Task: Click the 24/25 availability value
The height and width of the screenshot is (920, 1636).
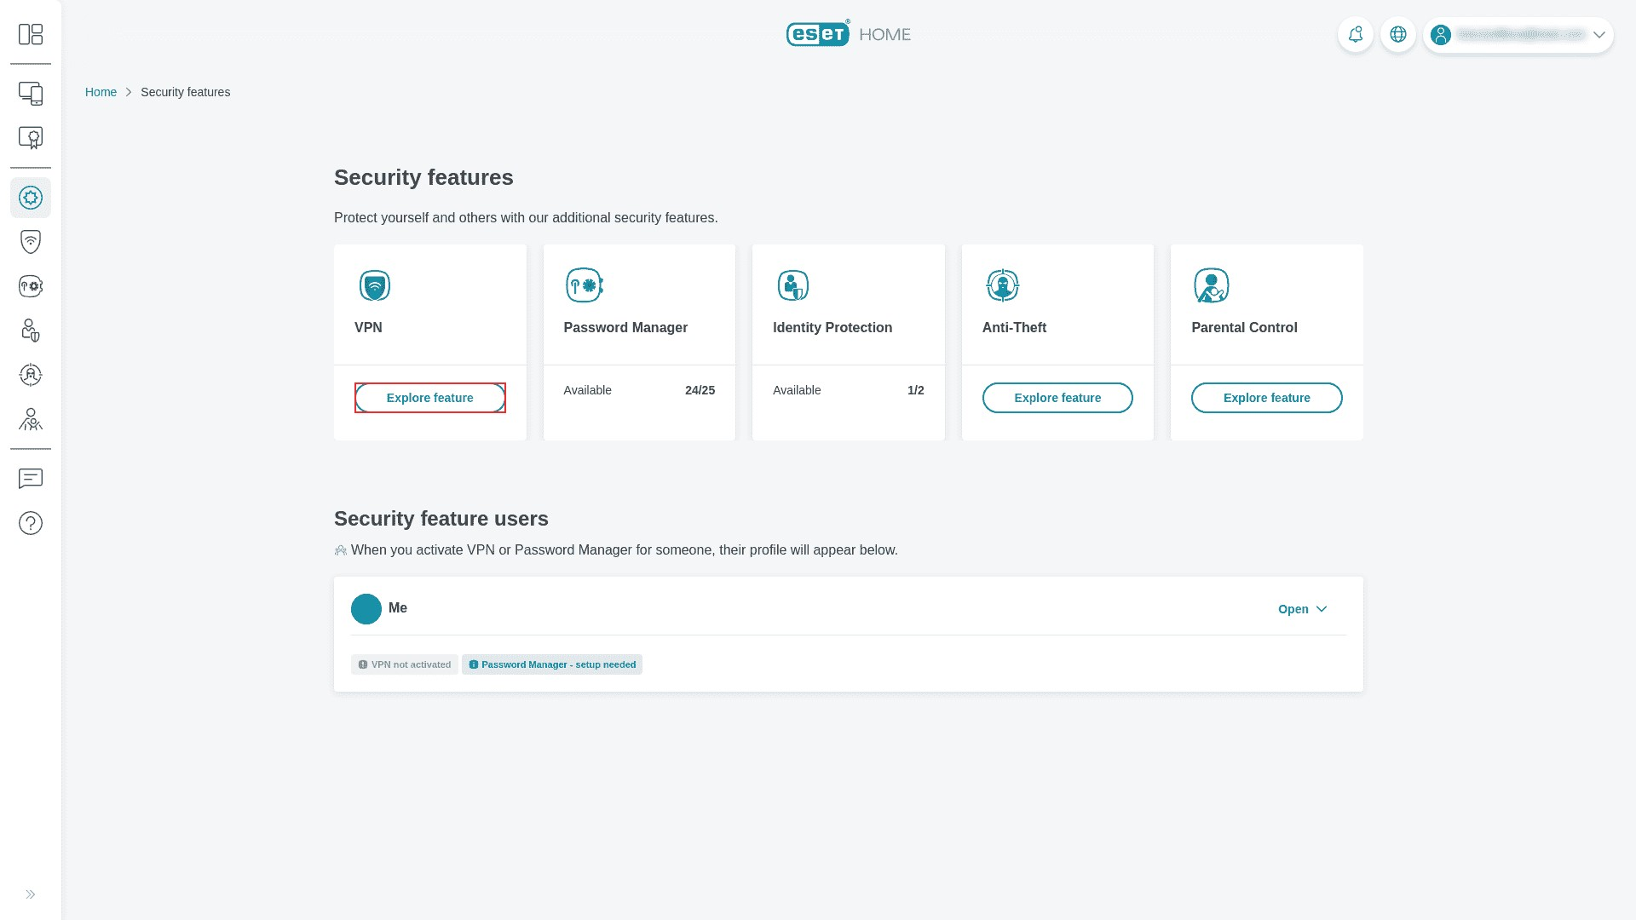Action: coord(700,390)
